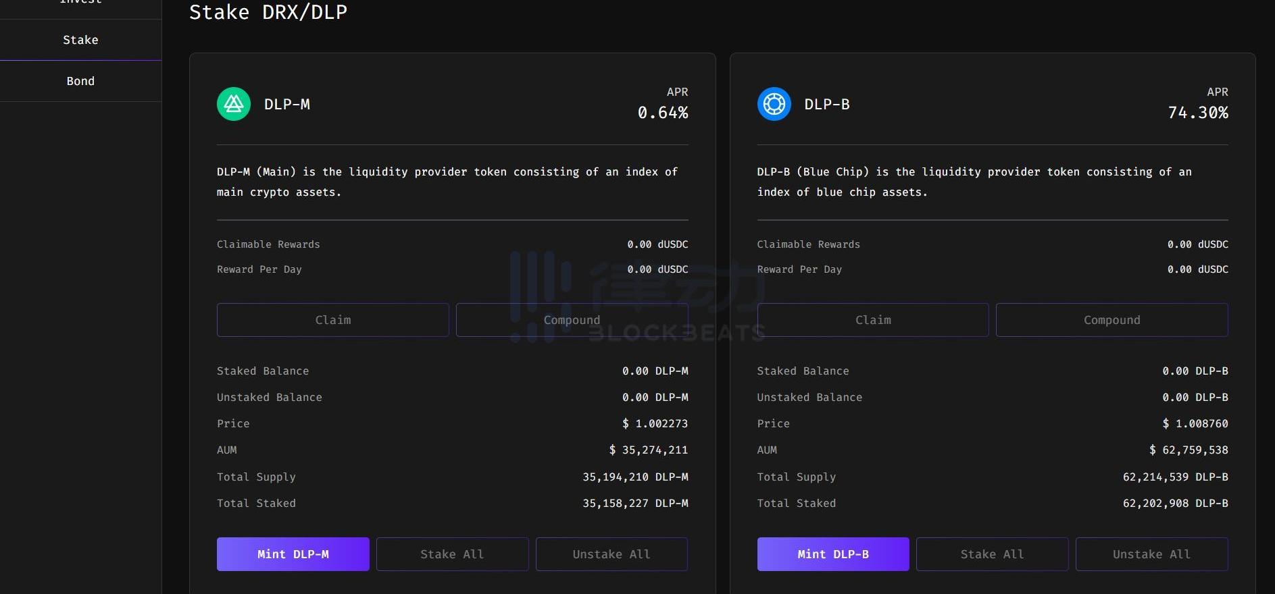
Task: Compound DLP-B rewards
Action: coord(1111,320)
